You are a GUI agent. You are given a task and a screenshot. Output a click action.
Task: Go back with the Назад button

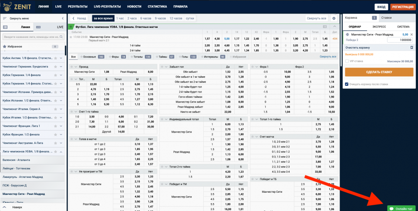79,18
